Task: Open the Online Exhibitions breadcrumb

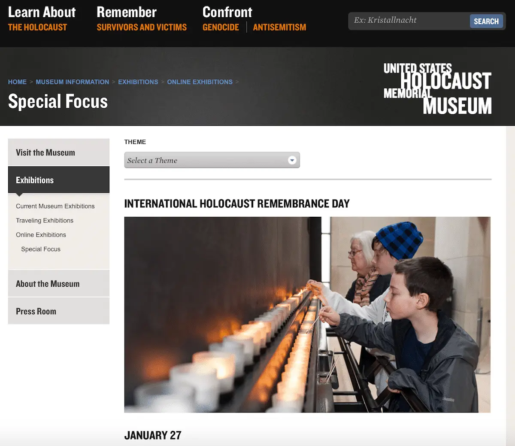Action: click(x=200, y=82)
